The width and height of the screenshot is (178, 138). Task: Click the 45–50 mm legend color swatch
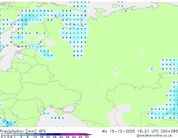[x=83, y=134]
